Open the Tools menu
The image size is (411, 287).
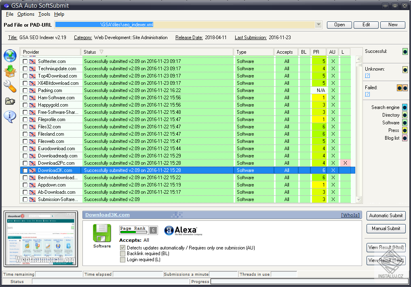[x=44, y=14]
